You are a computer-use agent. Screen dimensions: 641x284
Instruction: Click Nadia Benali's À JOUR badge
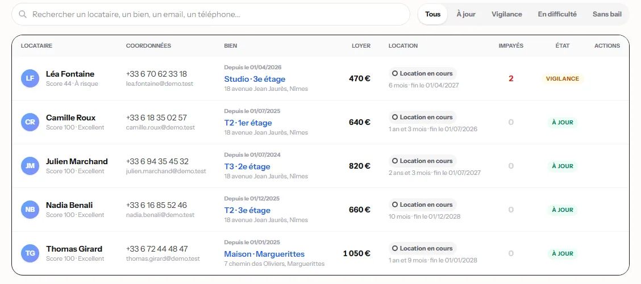click(x=563, y=210)
